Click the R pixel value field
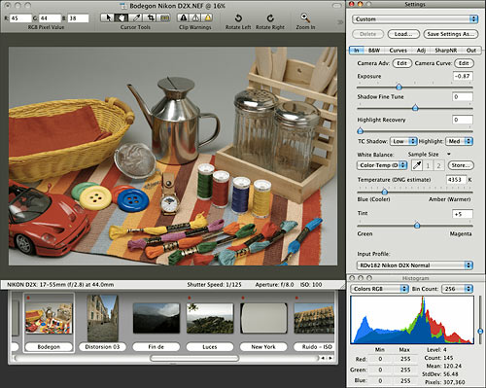The image size is (486, 388). tap(20, 18)
